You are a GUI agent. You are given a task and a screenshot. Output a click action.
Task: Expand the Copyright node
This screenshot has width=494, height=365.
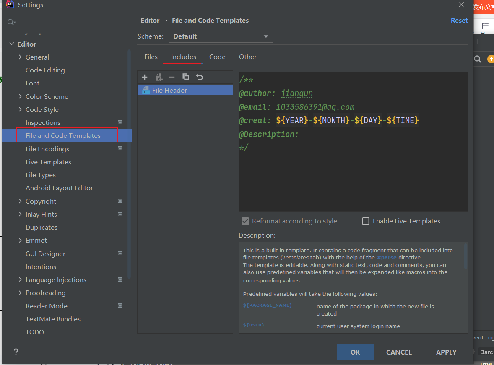pyautogui.click(x=20, y=201)
